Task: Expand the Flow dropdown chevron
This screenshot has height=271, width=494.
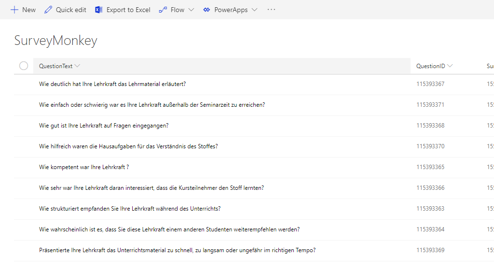Action: coord(191,10)
